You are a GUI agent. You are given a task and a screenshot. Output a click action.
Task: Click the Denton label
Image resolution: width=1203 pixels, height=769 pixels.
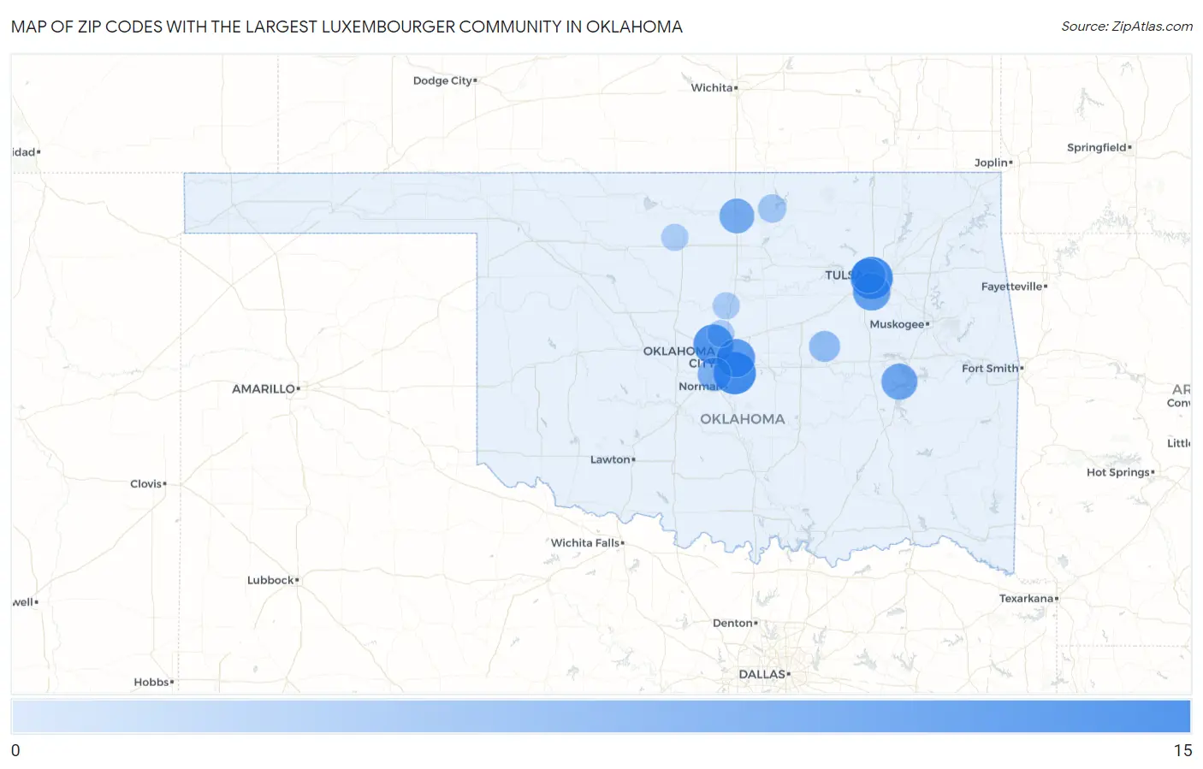[732, 623]
